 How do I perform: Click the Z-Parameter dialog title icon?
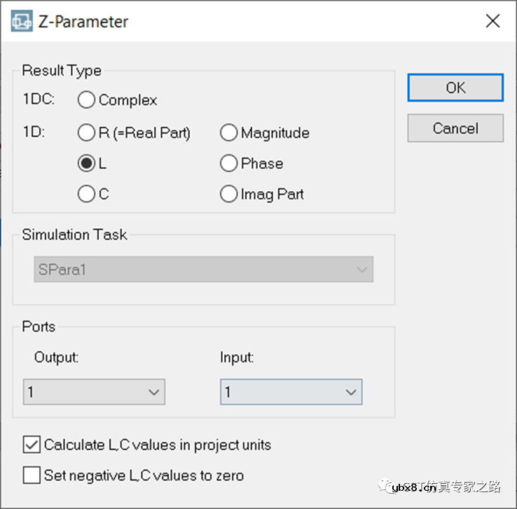point(21,22)
